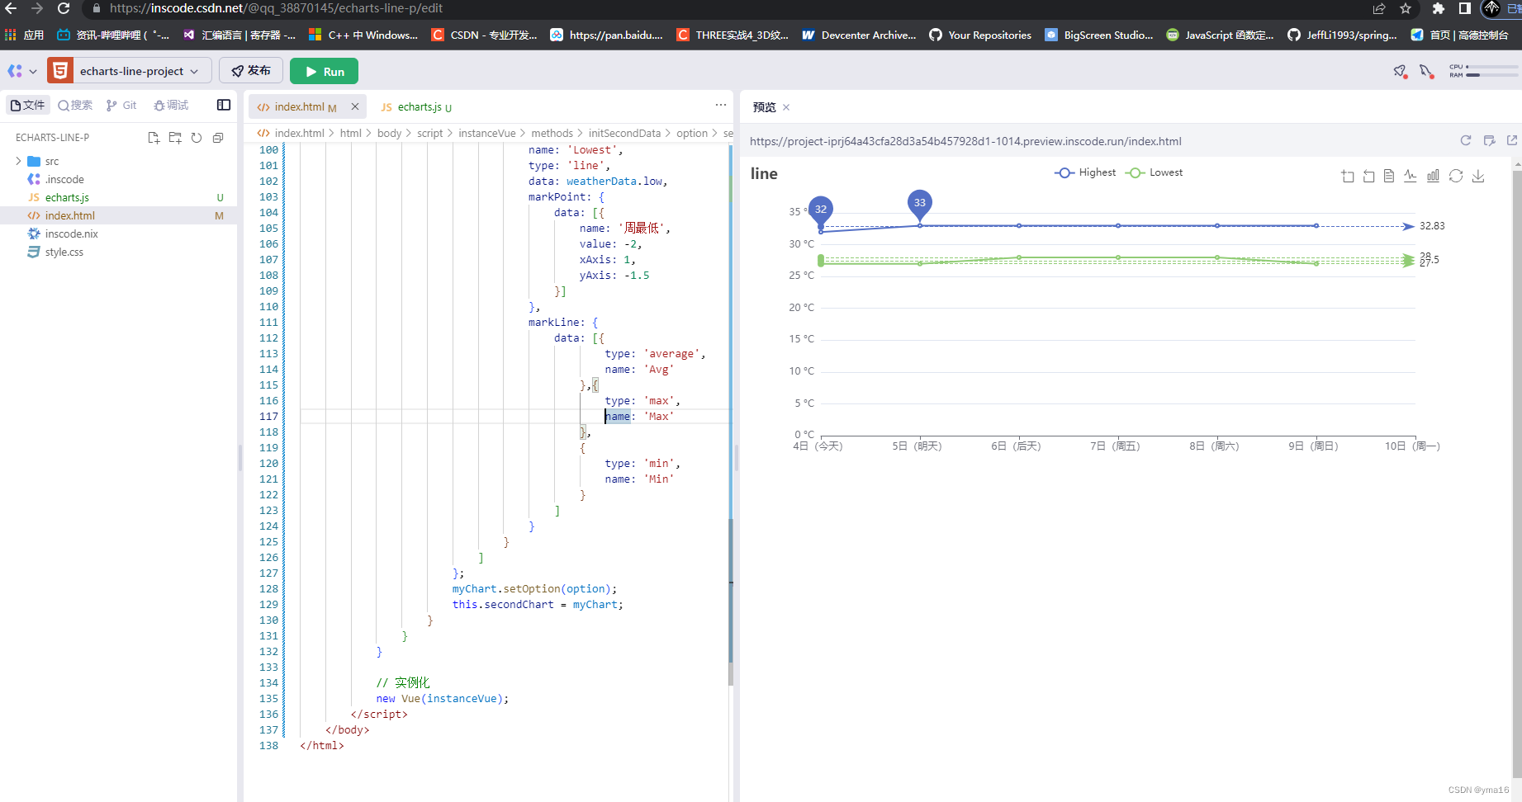
Task: Open Devcenter Archive bookmark
Action: 859,35
